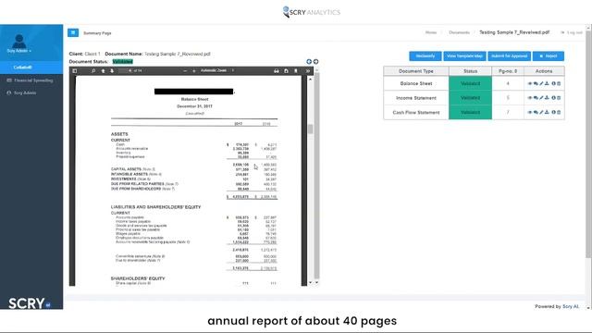Click the blue circular plus icon above viewer
The height and width of the screenshot is (333, 592).
[x=309, y=62]
